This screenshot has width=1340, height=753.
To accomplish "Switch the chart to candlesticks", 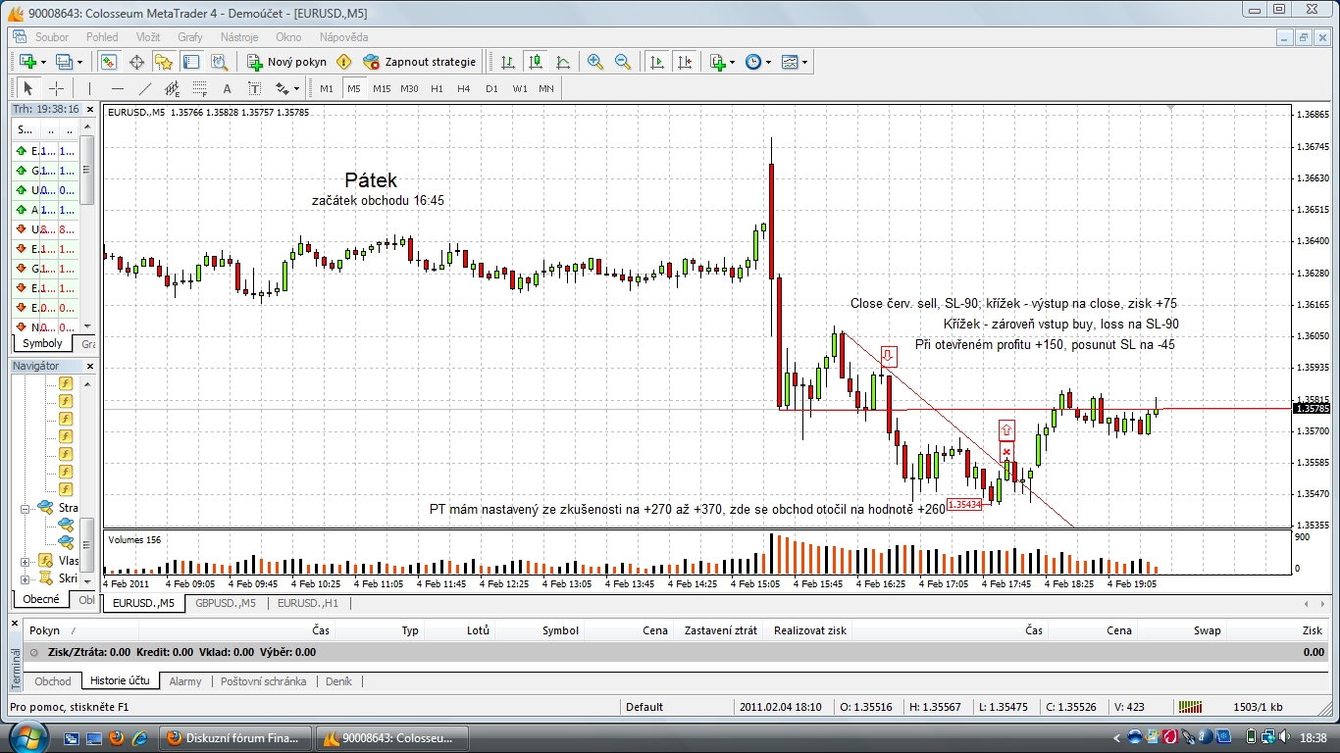I will (x=536, y=62).
